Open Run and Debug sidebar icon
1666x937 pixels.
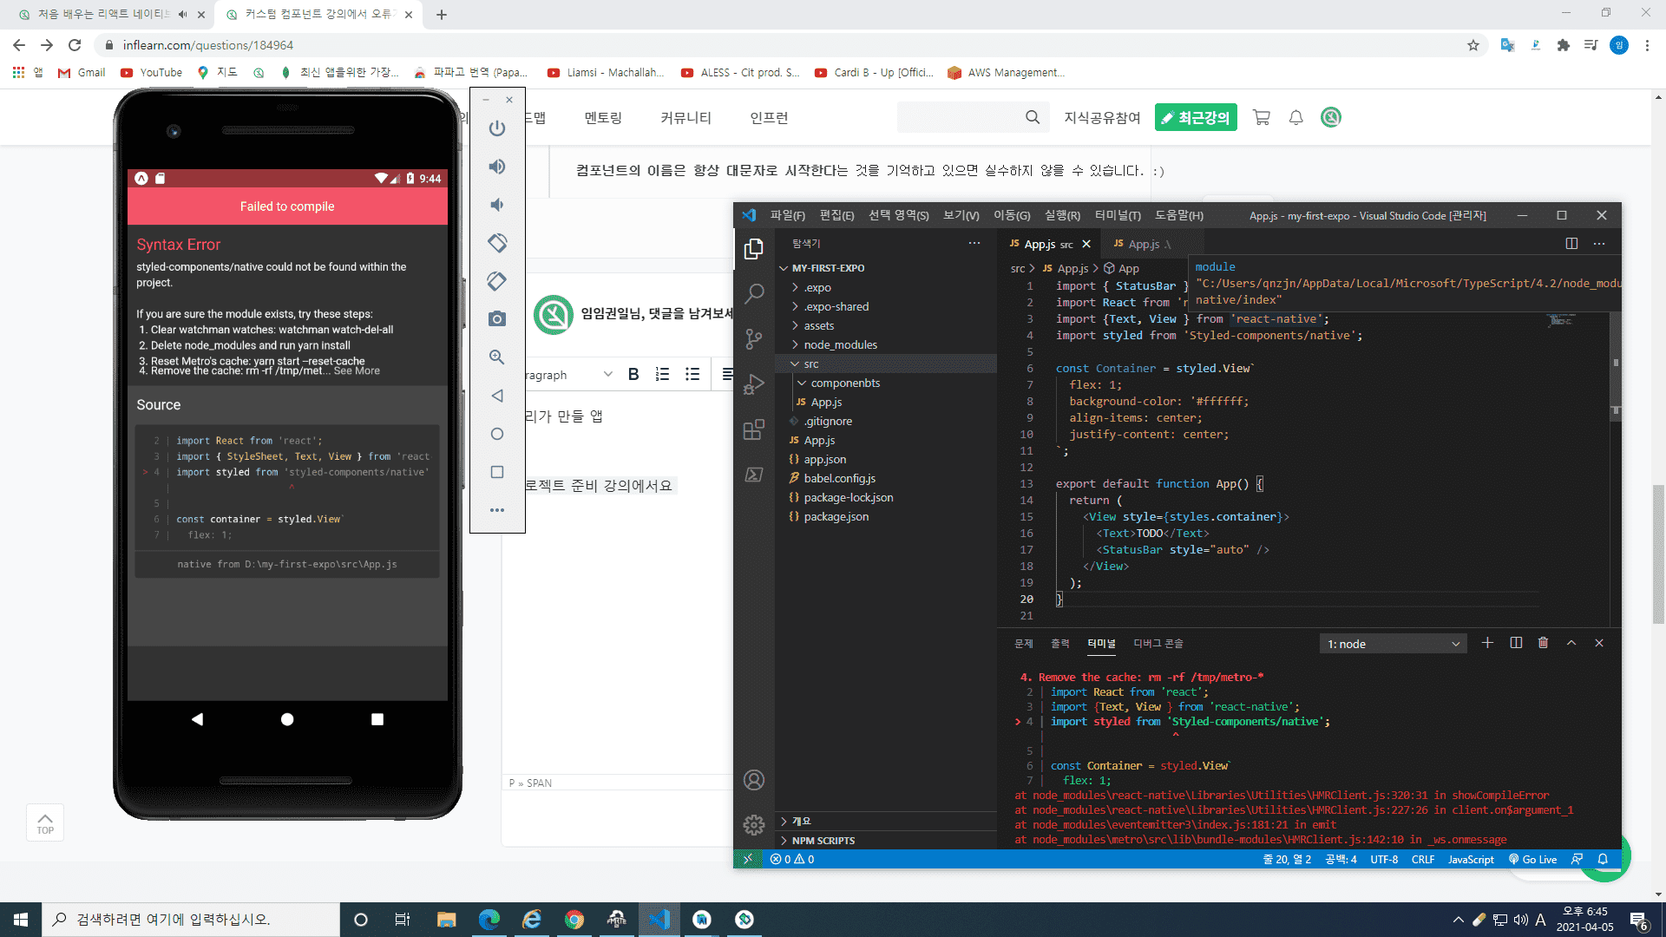[753, 384]
